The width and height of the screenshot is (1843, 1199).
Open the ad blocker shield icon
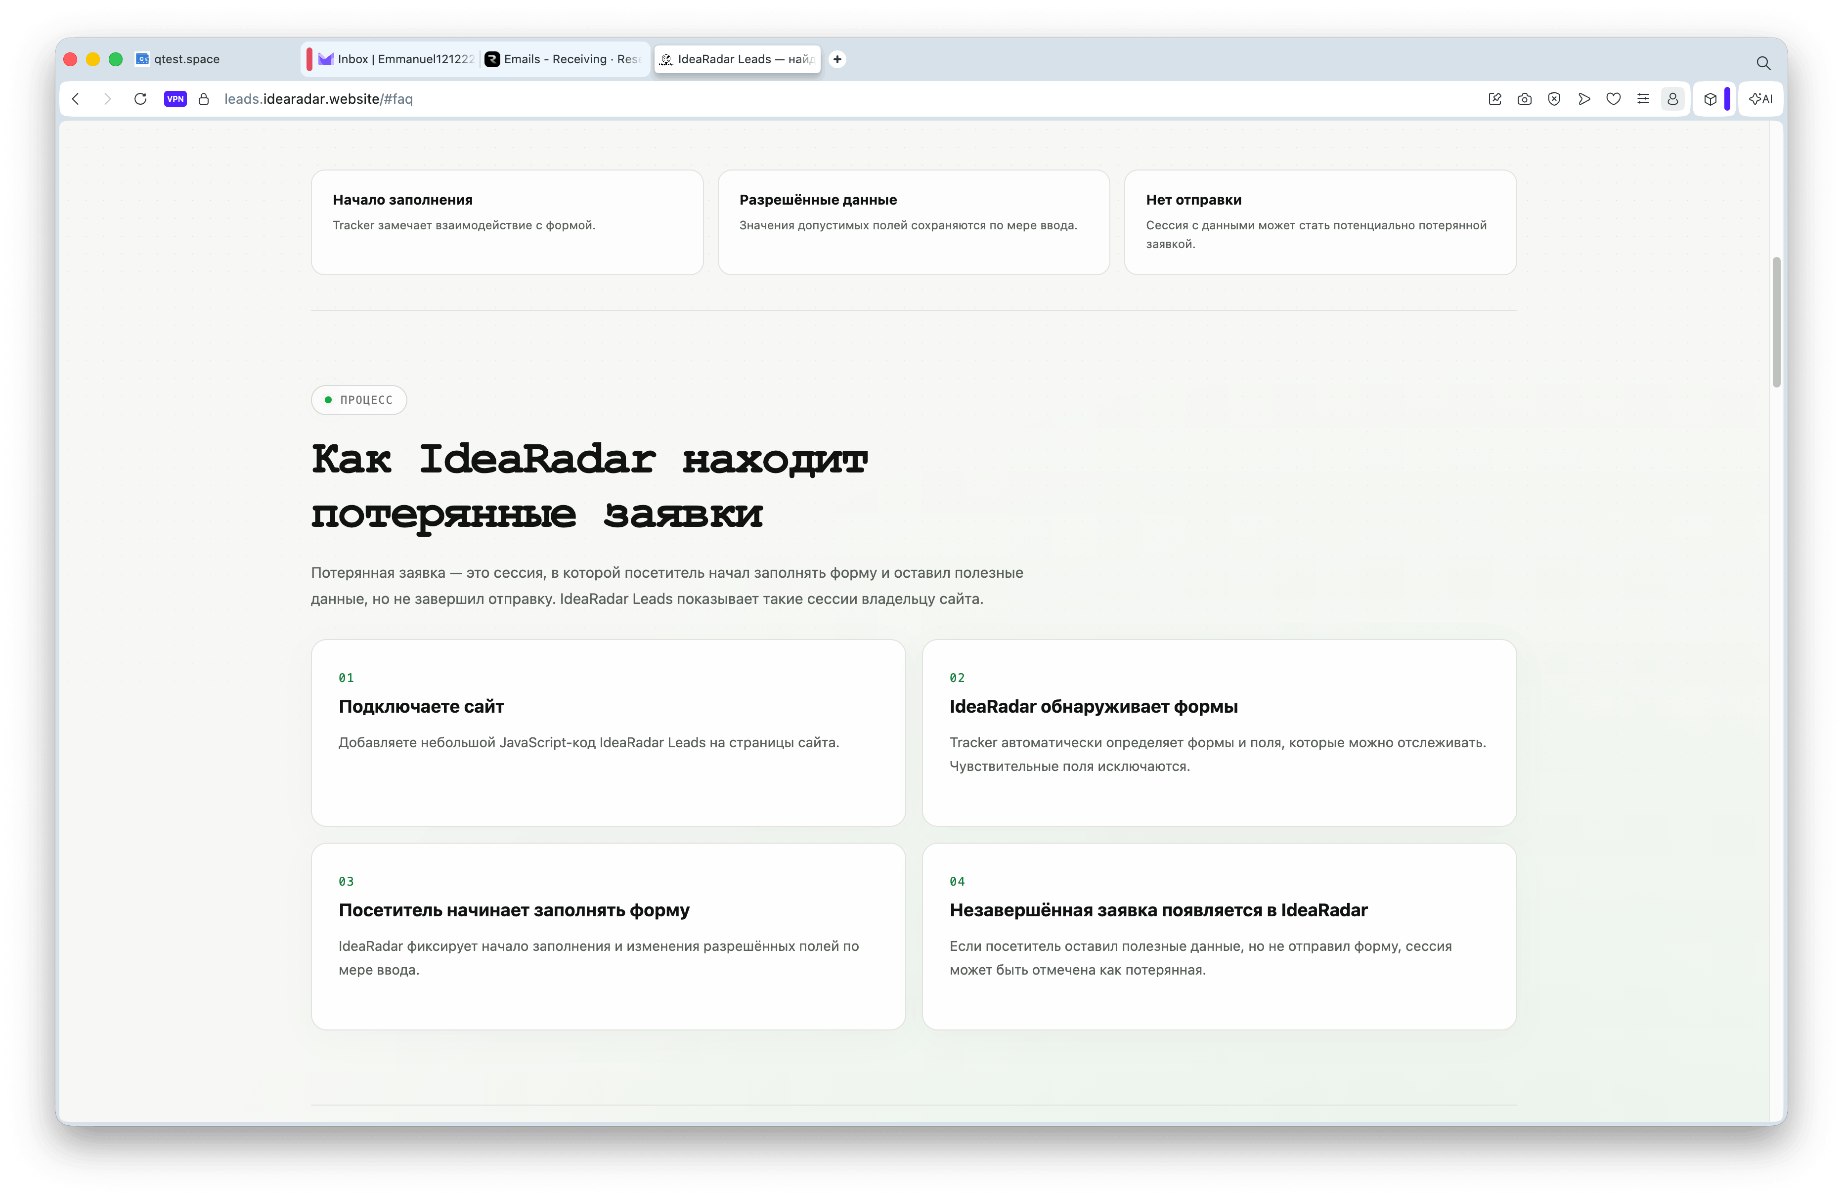point(1553,99)
